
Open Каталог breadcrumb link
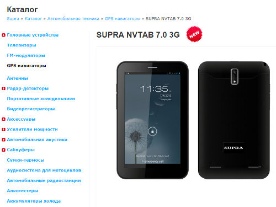[33, 19]
